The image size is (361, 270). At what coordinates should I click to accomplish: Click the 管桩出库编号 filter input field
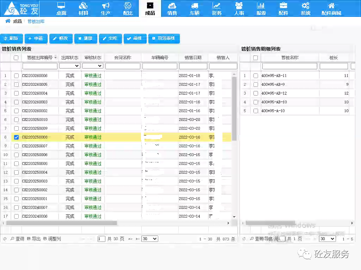click(40, 66)
